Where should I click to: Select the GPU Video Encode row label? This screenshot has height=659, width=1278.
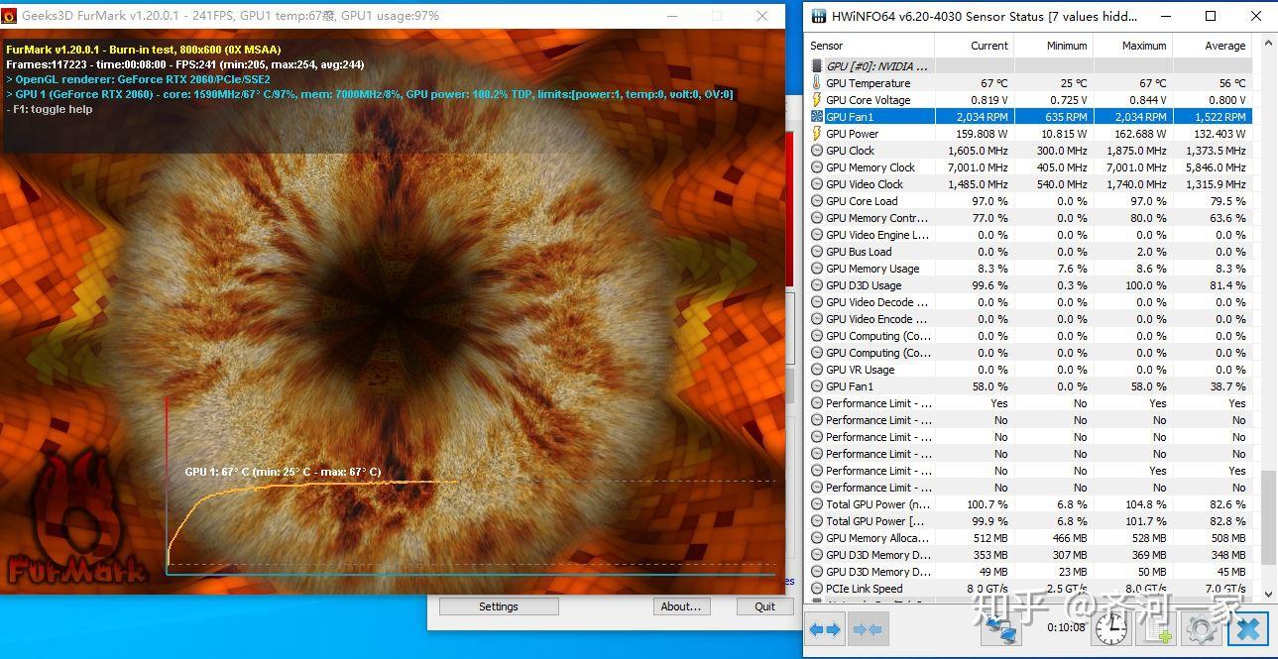pyautogui.click(x=877, y=319)
